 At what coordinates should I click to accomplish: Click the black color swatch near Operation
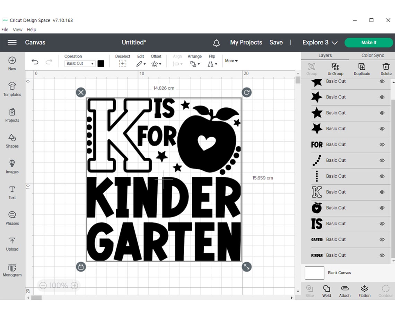pos(101,63)
